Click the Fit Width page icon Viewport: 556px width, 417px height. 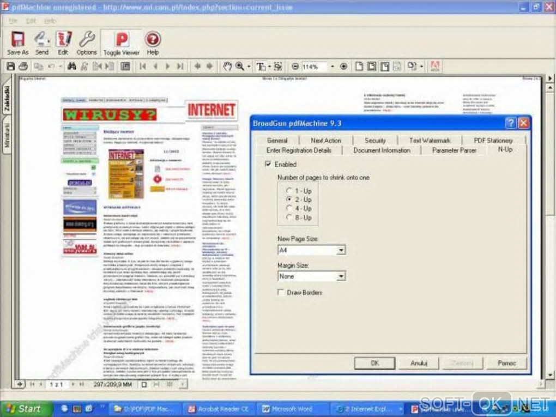tap(384, 67)
